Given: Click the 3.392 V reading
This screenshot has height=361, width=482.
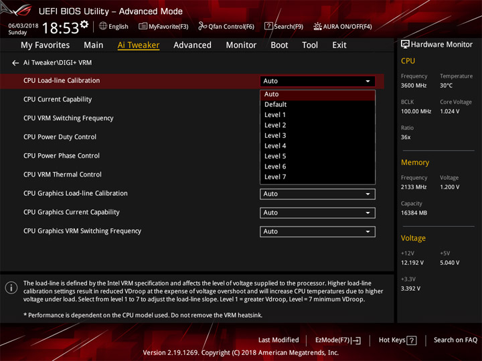Looking at the screenshot, I should click(410, 289).
